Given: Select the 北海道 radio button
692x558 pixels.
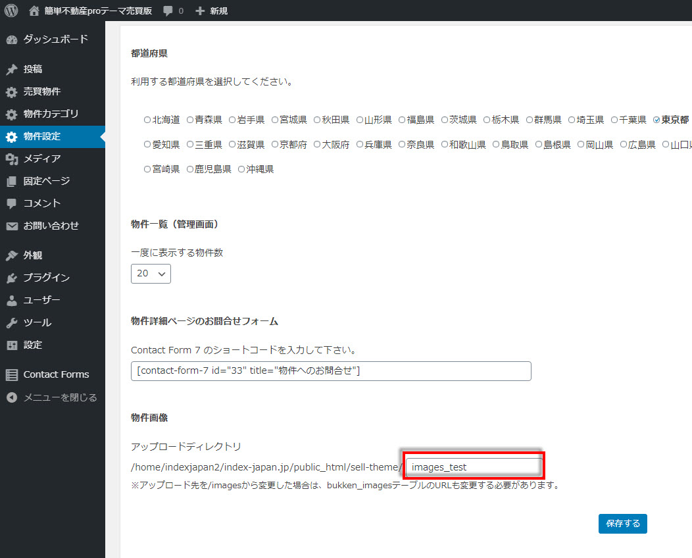Looking at the screenshot, I should tap(147, 120).
